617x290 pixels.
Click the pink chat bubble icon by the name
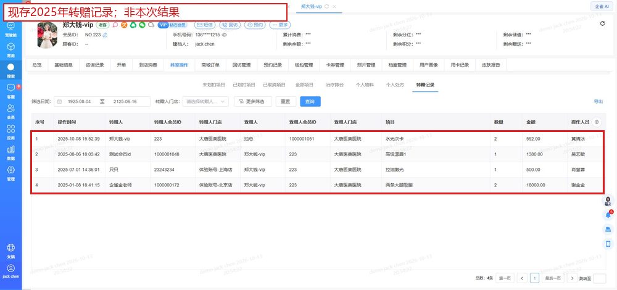point(115,25)
